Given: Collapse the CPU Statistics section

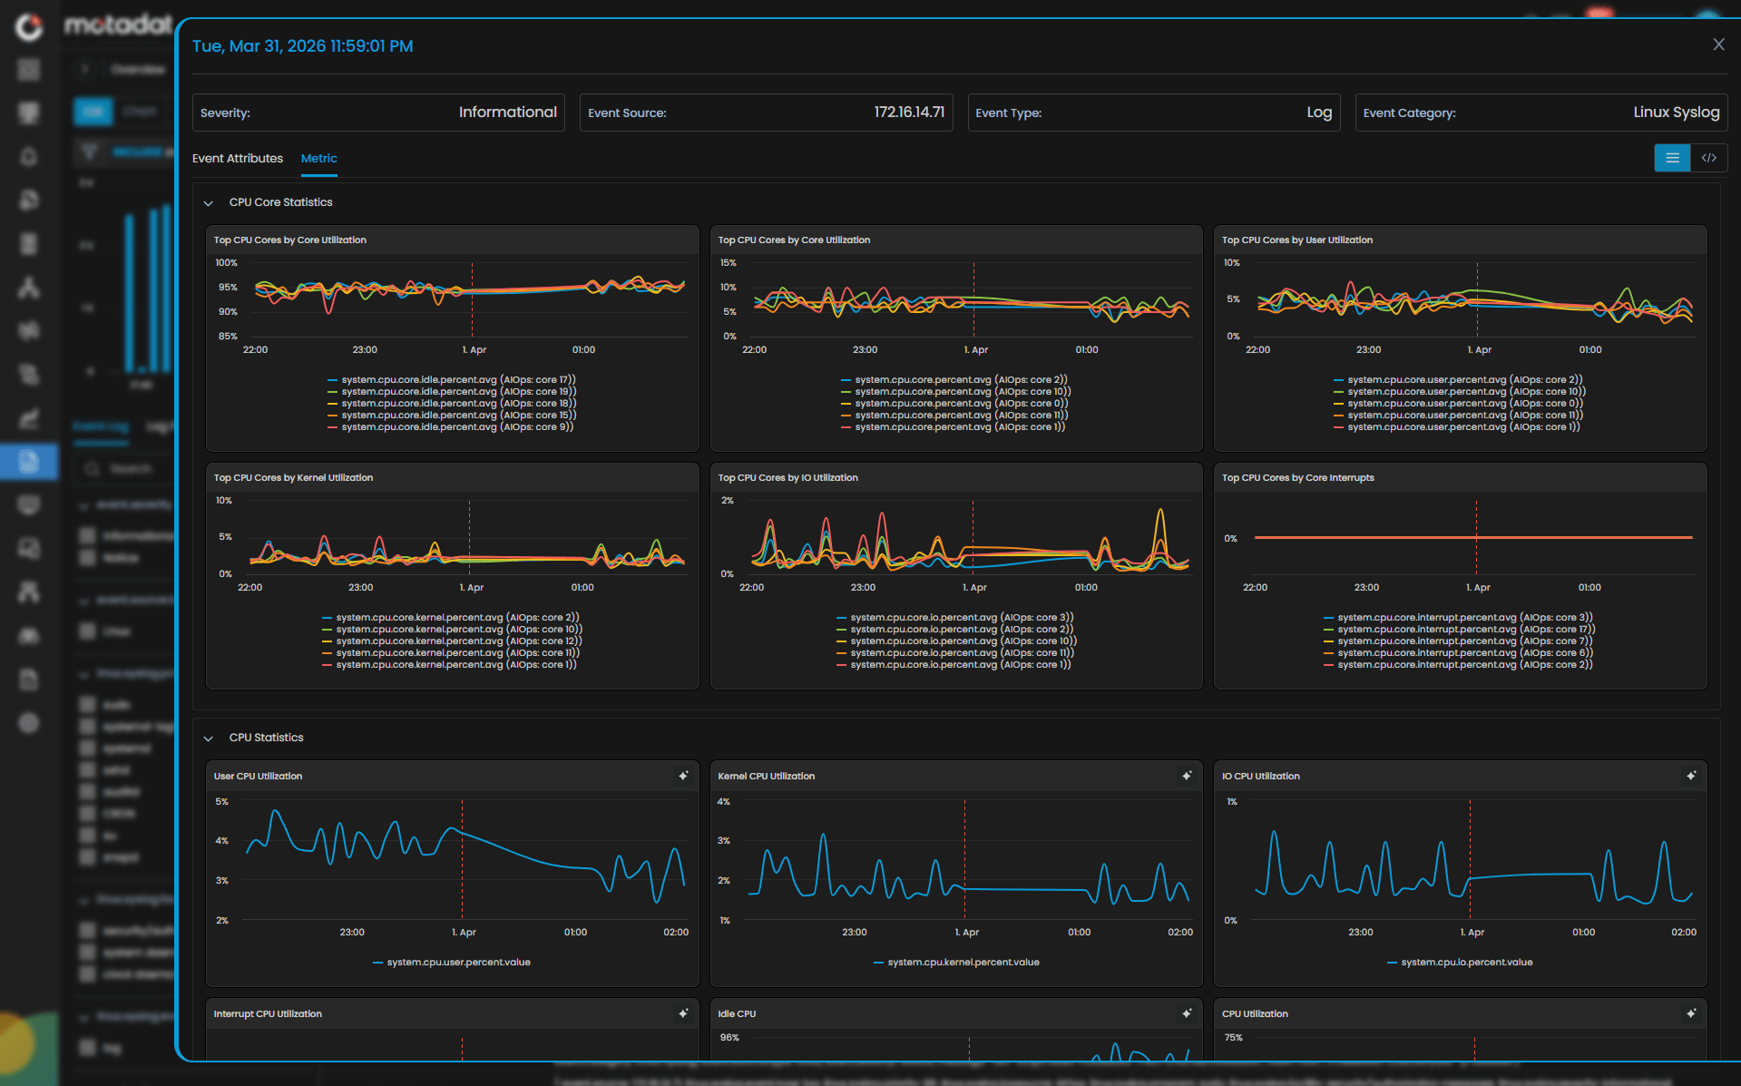Looking at the screenshot, I should [x=208, y=738].
